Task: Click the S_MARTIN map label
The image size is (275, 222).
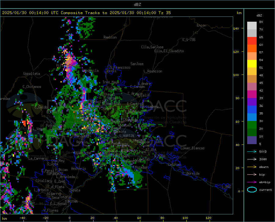Action: 127,136
